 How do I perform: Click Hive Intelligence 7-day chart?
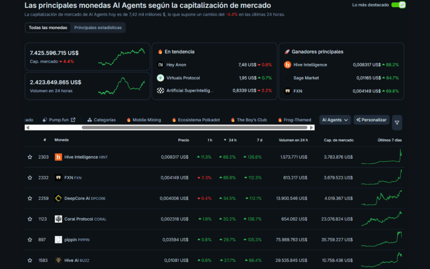pyautogui.click(x=381, y=156)
